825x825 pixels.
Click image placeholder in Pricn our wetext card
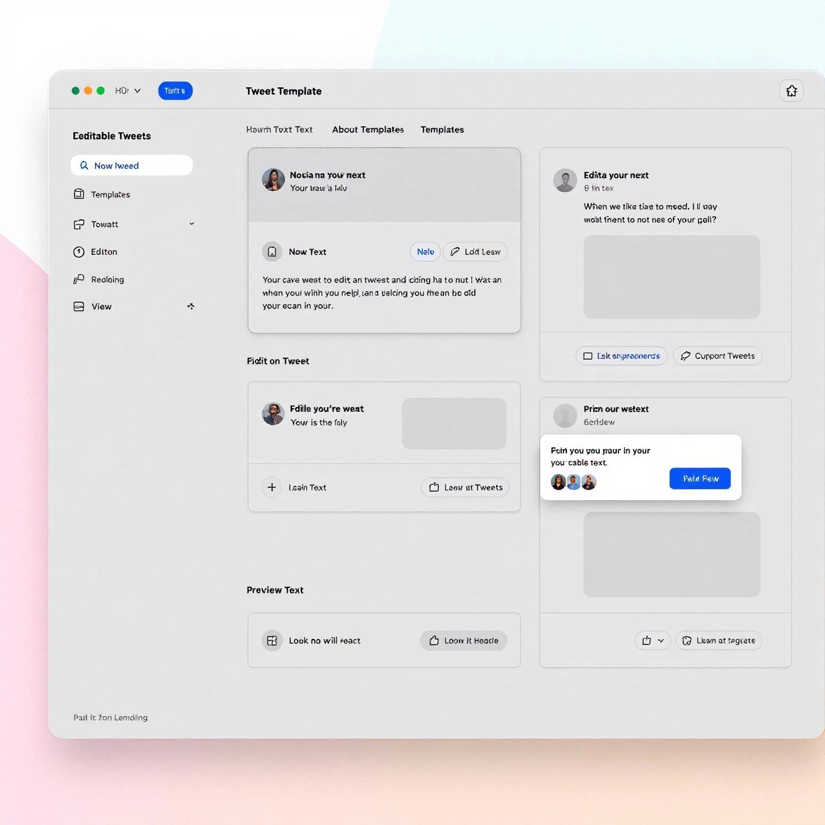(671, 554)
